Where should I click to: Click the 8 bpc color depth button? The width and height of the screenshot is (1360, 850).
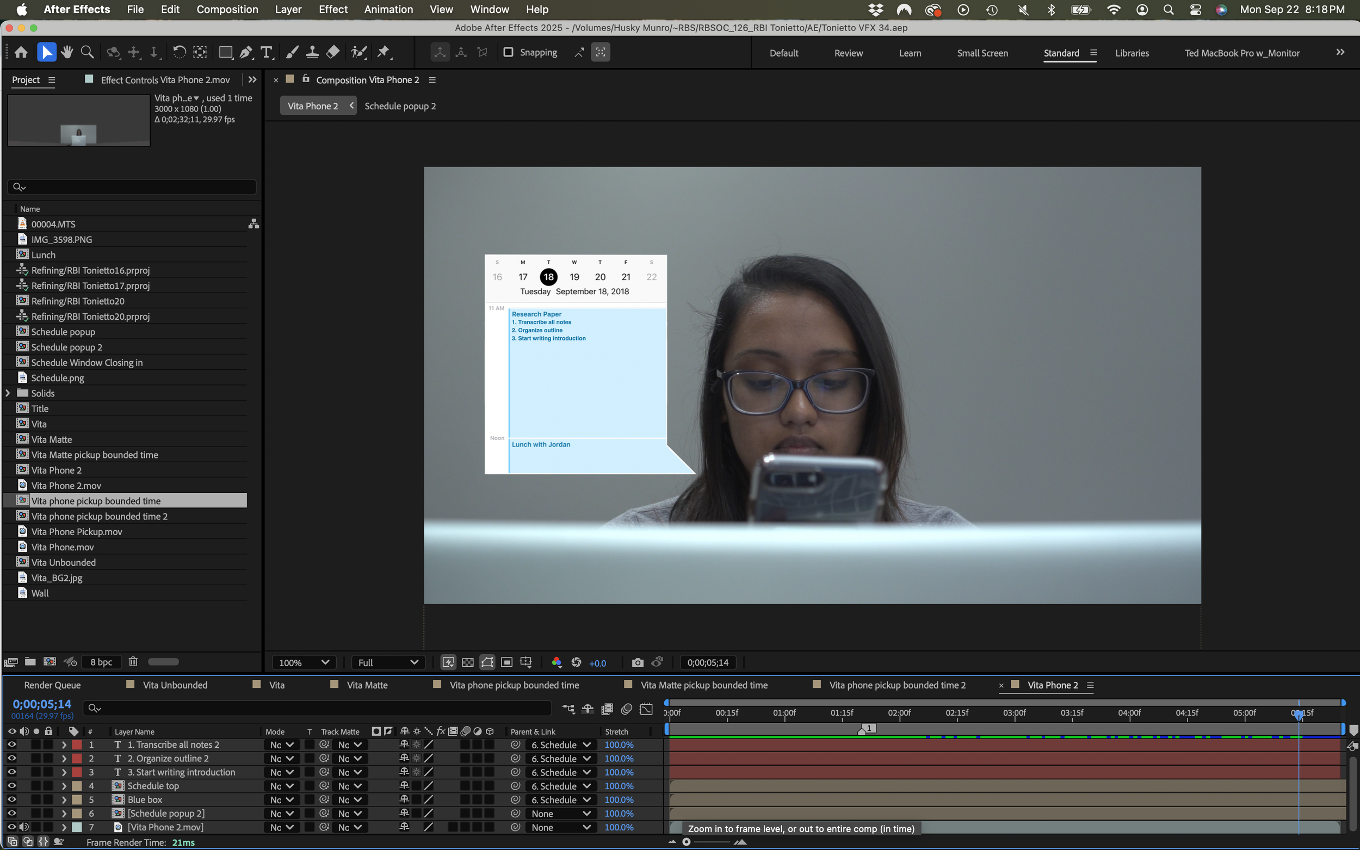pos(101,662)
